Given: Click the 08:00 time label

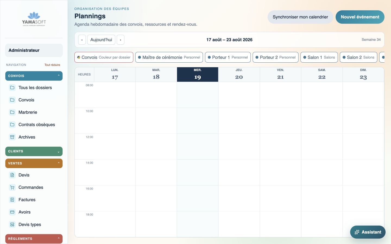Looking at the screenshot, I should 89,85.
